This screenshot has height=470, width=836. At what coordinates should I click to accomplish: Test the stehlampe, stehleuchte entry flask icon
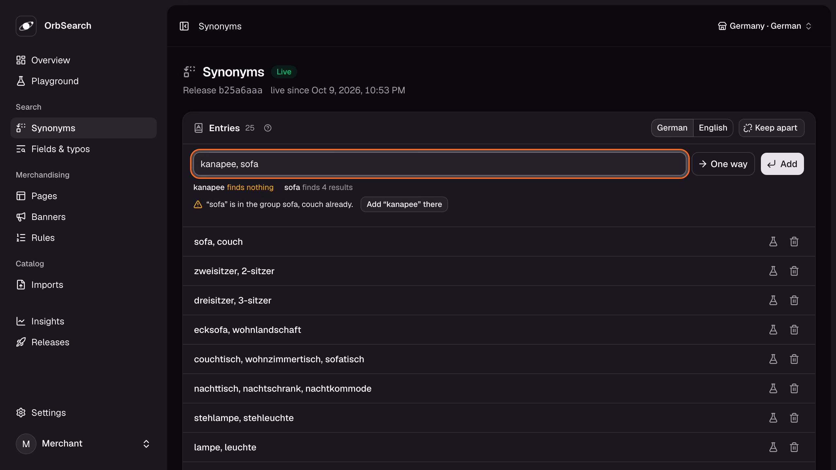coord(773,418)
